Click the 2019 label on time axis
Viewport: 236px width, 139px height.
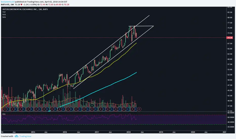161,132
